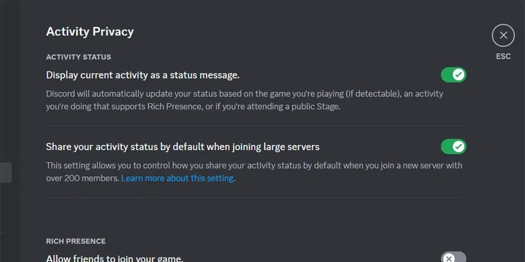Click the Share your activity status setting label
Screen dimensions: 525x262
pyautogui.click(x=182, y=146)
